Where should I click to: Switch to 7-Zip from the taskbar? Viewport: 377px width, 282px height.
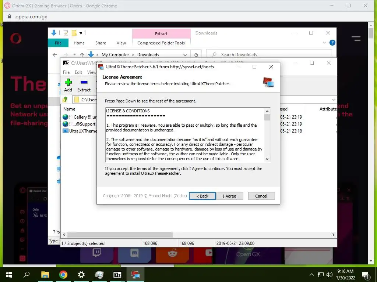[x=117, y=275]
